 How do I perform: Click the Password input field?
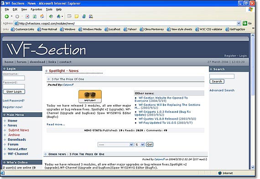pyautogui.click(x=14, y=86)
